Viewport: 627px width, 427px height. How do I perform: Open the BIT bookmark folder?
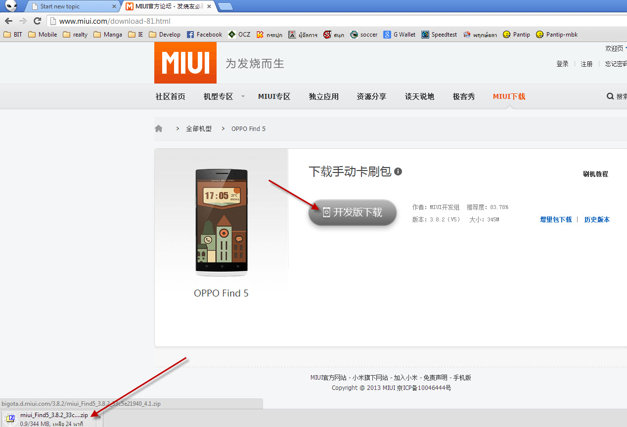[x=13, y=35]
